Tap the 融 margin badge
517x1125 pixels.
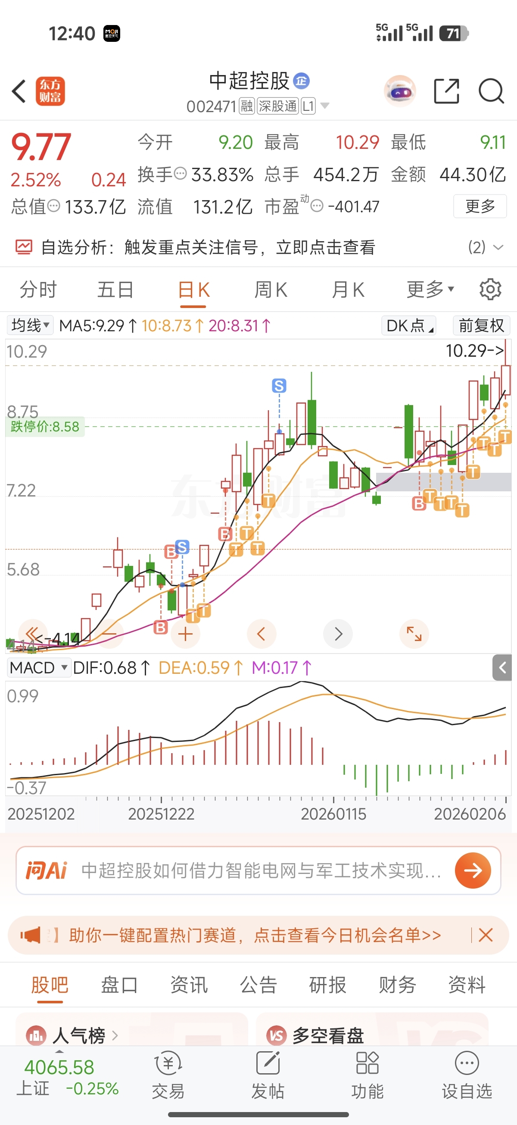247,106
